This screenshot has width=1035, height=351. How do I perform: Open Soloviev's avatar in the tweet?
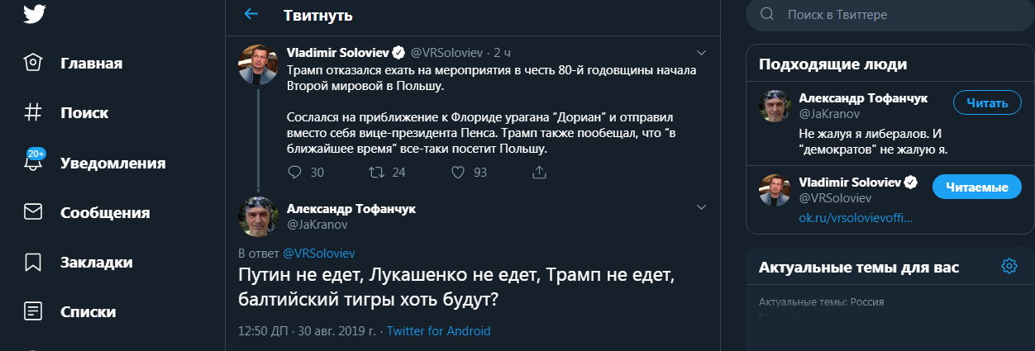[258, 64]
